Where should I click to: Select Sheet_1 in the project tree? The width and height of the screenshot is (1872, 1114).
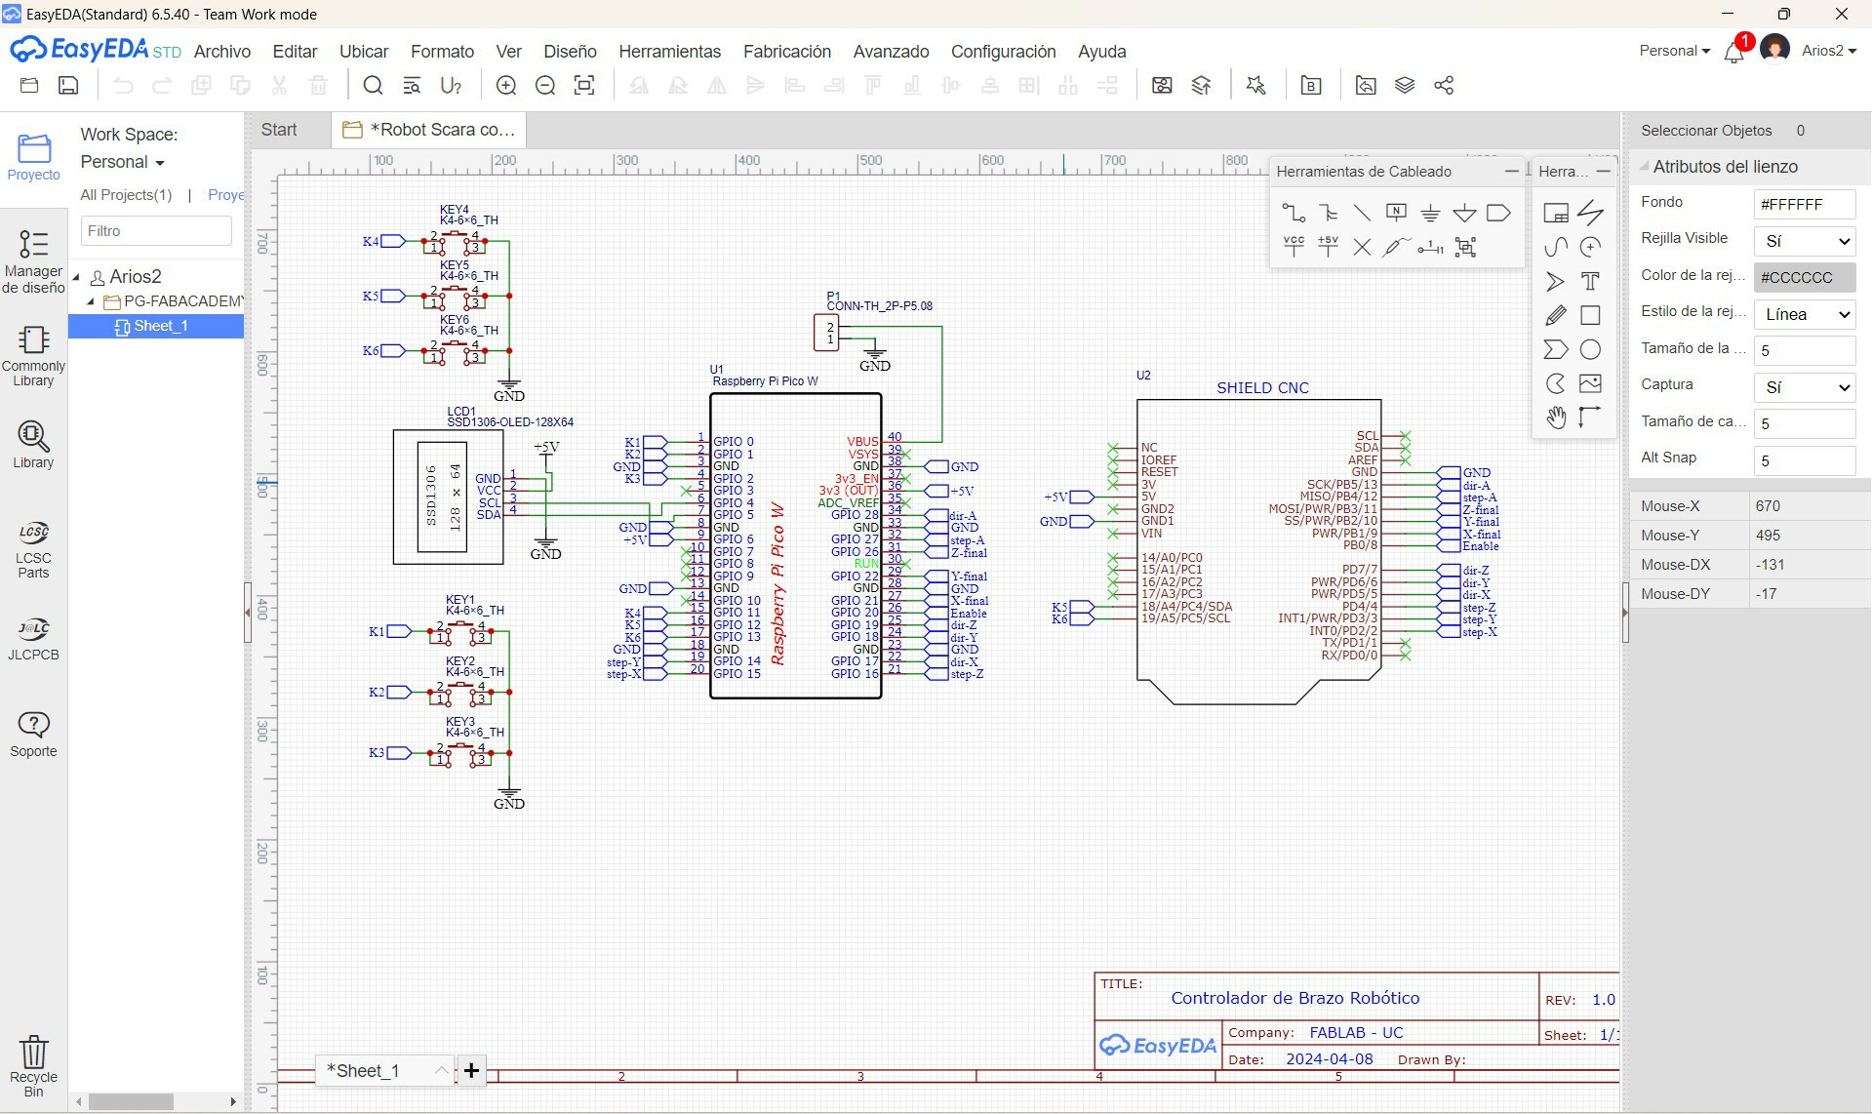click(160, 326)
